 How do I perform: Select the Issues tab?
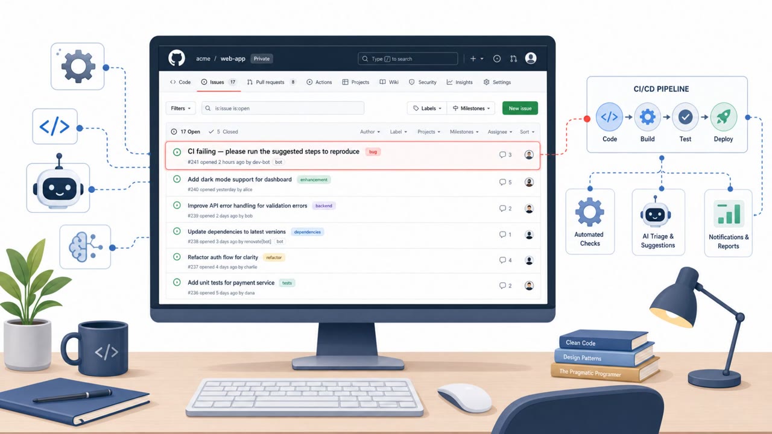[x=219, y=82]
